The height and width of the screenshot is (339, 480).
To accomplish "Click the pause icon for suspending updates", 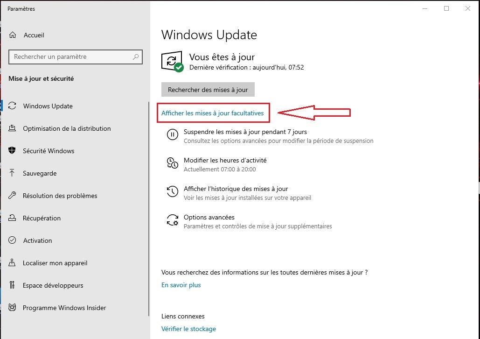I will coord(172,134).
